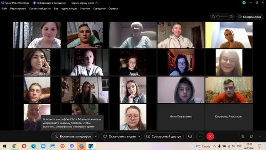Open the Редактировать menu
The width and height of the screenshot is (266, 150).
click(18, 8)
